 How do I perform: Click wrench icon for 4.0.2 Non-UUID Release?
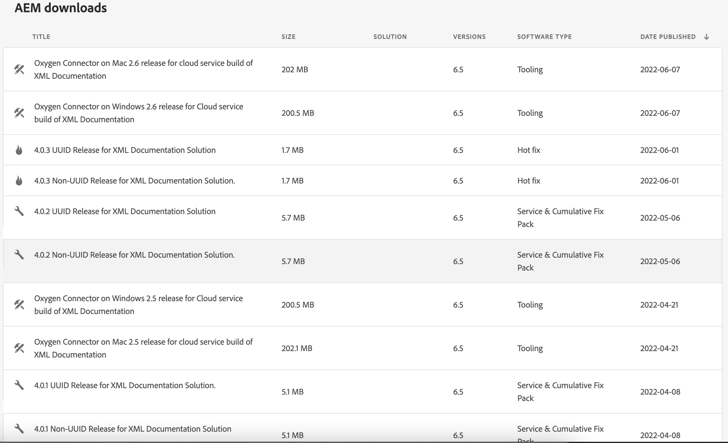point(19,255)
